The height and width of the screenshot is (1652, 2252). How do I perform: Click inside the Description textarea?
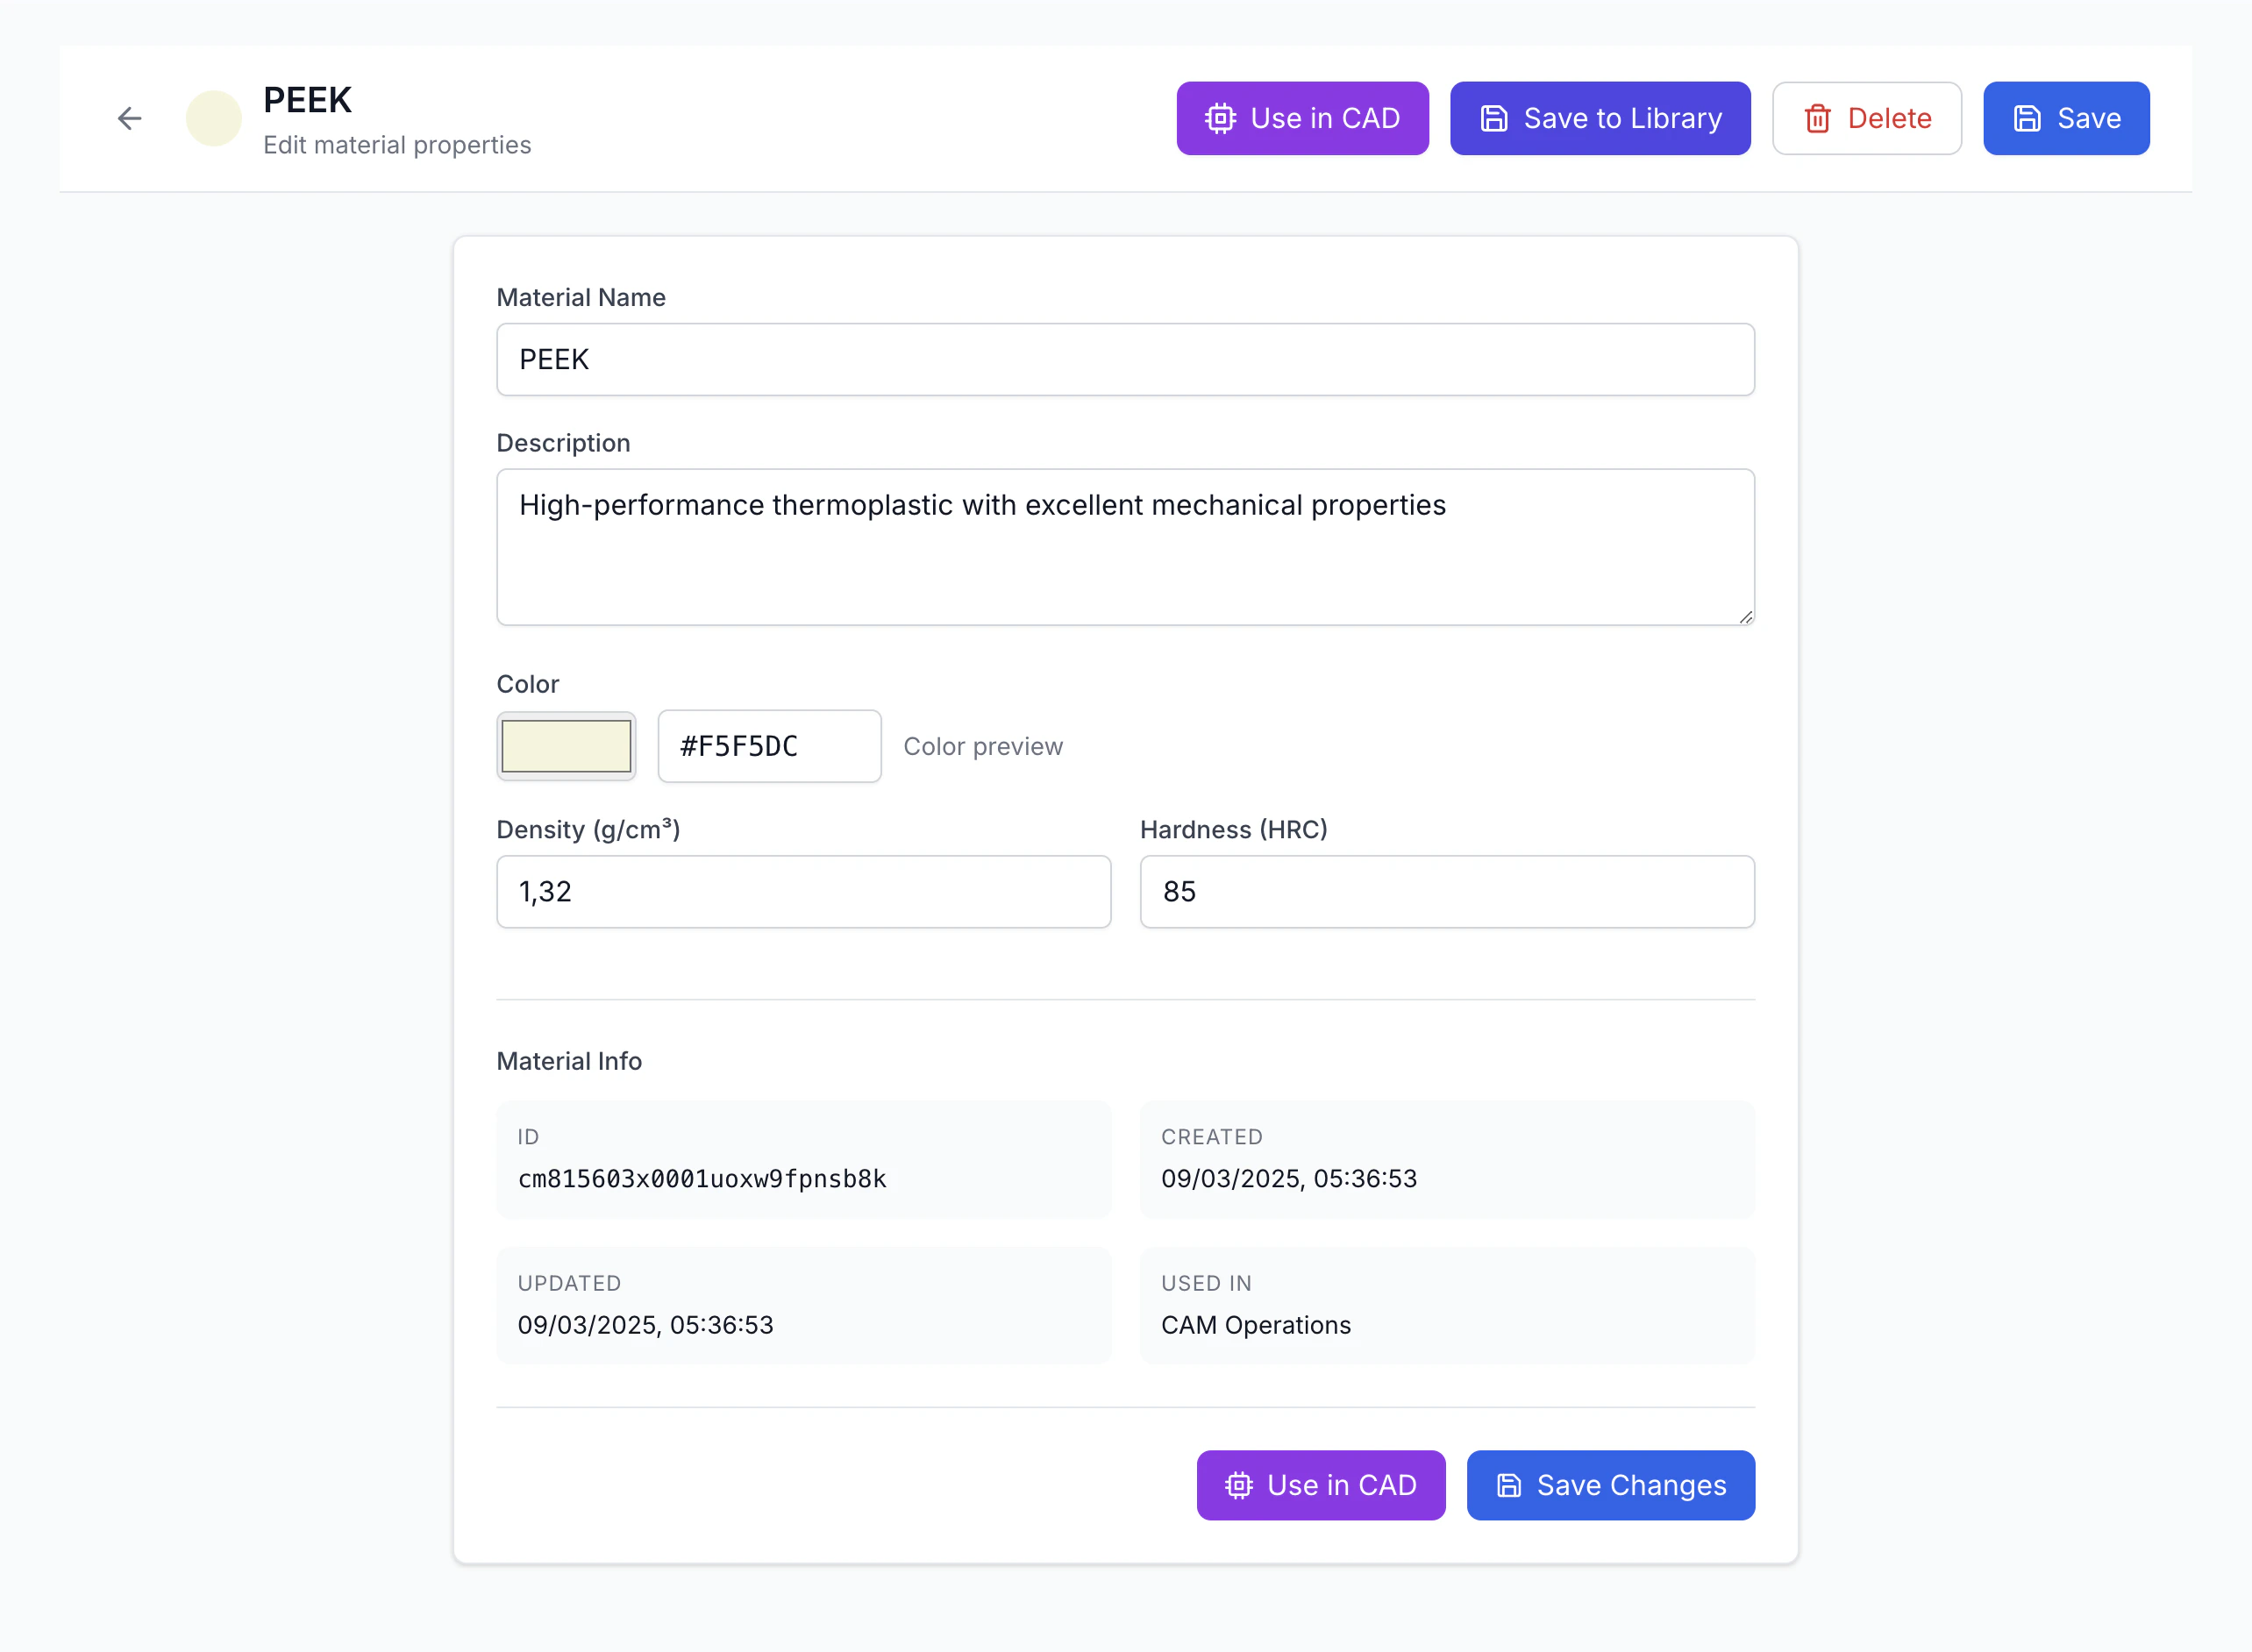(x=1125, y=547)
